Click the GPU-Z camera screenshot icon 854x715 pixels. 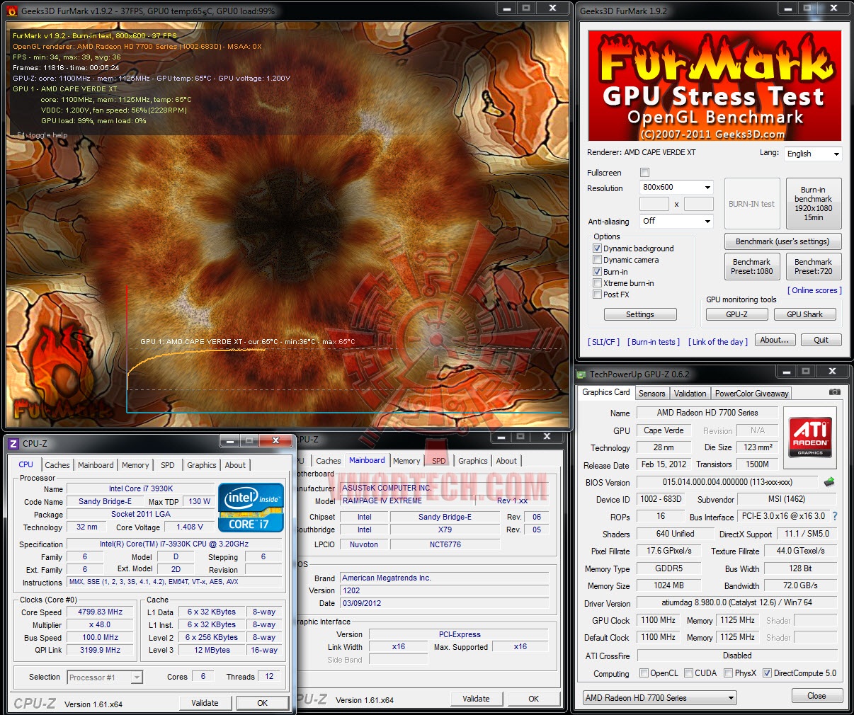pos(835,391)
